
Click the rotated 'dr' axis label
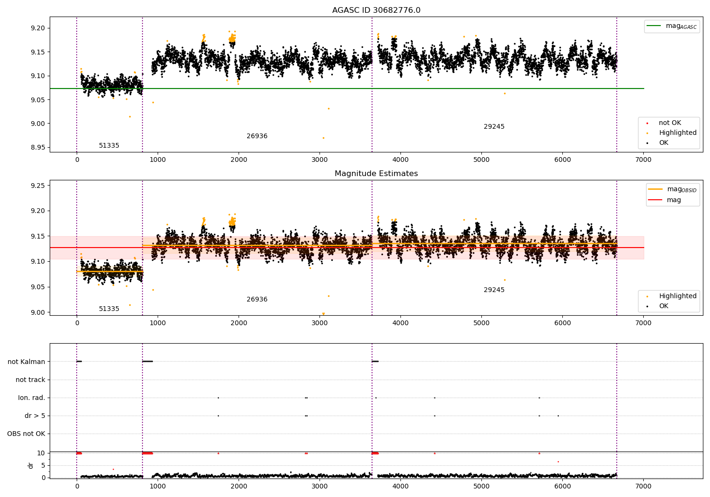tap(31, 465)
